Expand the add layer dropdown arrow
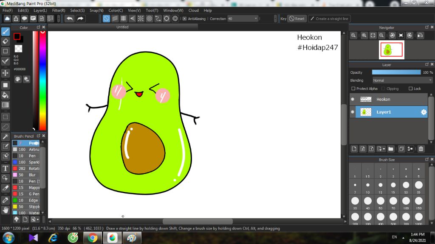The height and width of the screenshot is (244, 435). click(x=384, y=149)
